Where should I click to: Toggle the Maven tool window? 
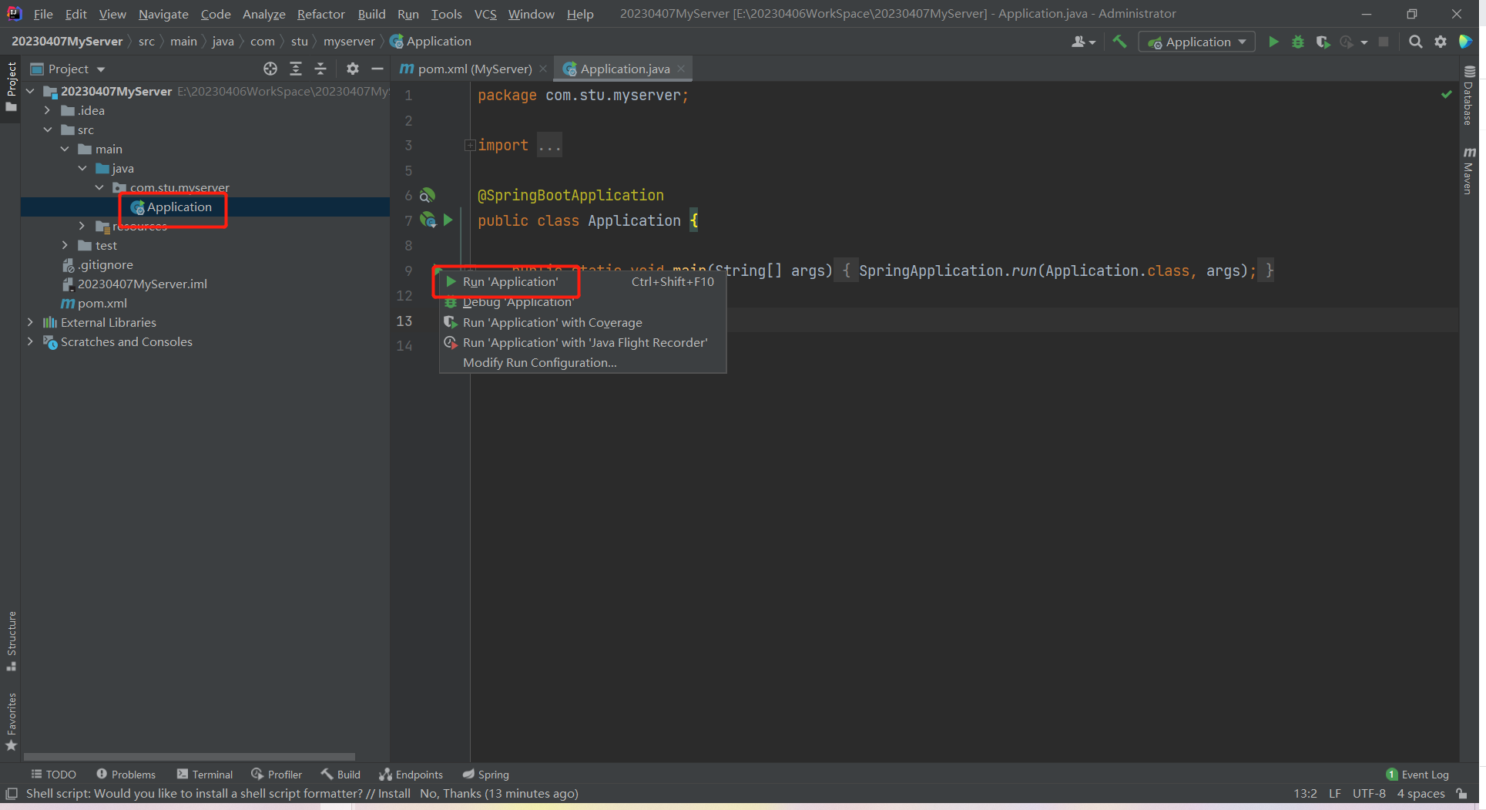pos(1469,171)
